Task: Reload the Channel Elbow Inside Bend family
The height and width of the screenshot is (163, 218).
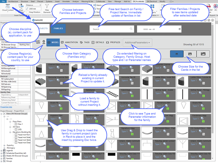Action: pyautogui.click(x=61, y=70)
